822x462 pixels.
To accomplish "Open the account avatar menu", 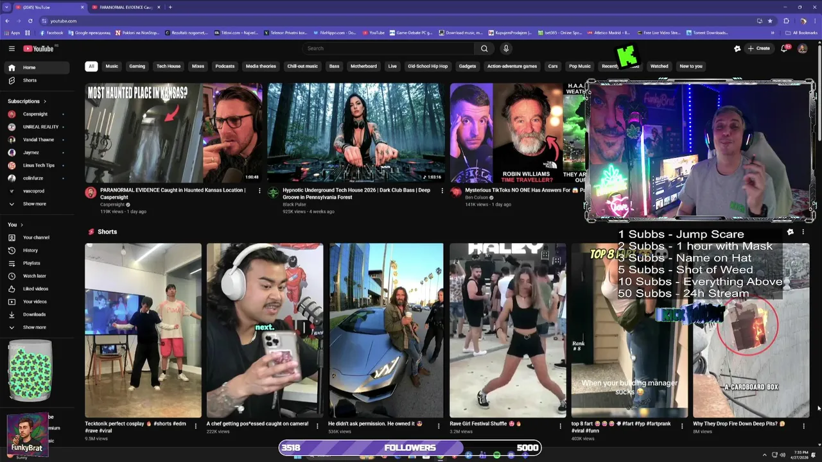I will 802,48.
